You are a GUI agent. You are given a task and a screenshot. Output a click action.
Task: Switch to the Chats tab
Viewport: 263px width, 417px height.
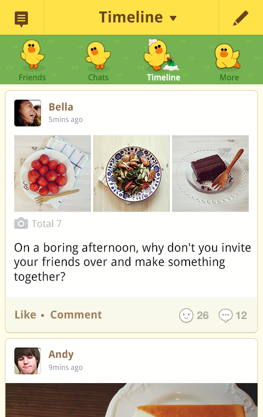(x=98, y=60)
